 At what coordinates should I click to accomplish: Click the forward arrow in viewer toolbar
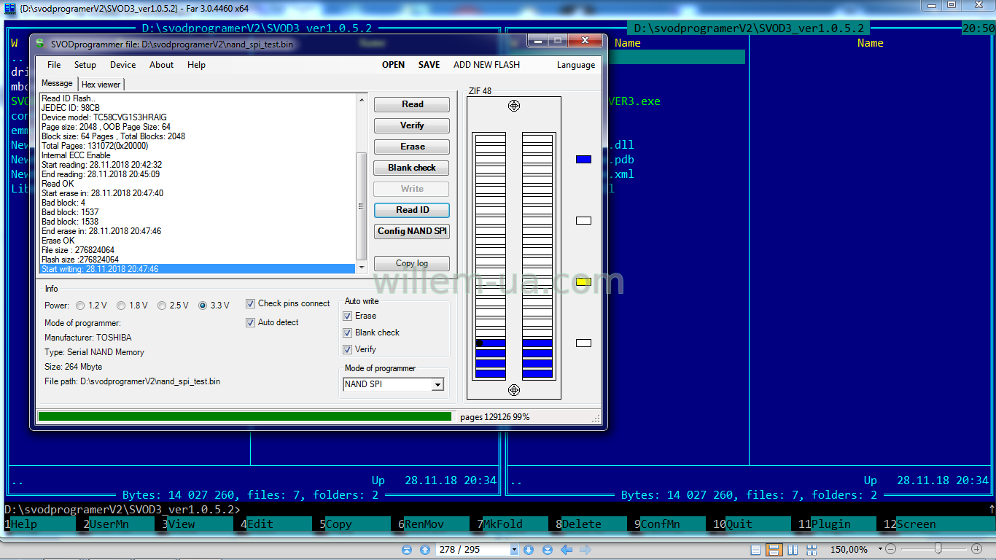point(585,550)
